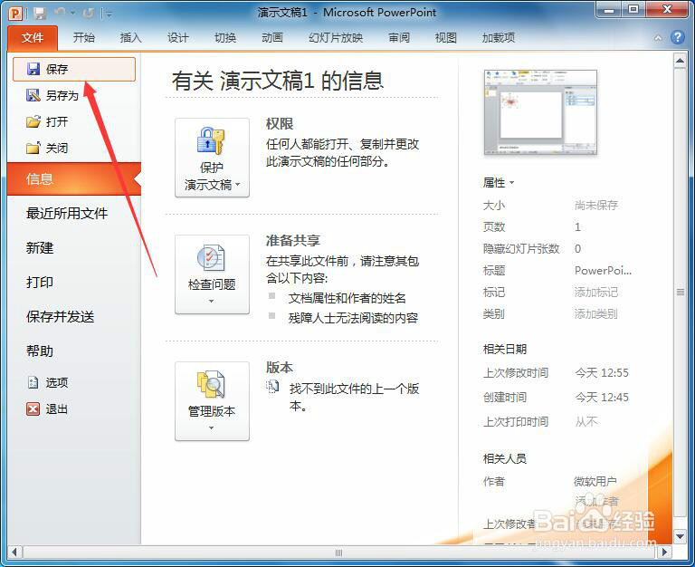Click the blue Help question mark icon

click(x=677, y=37)
